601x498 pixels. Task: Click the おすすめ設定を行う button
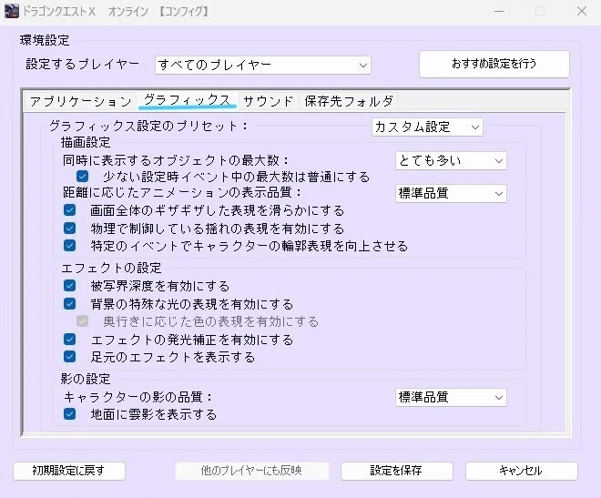pyautogui.click(x=494, y=64)
